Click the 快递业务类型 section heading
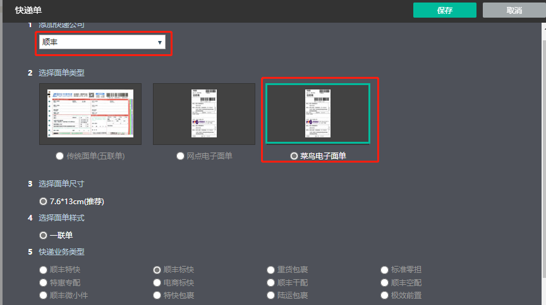Screen dimensions: 546x305 point(61,252)
